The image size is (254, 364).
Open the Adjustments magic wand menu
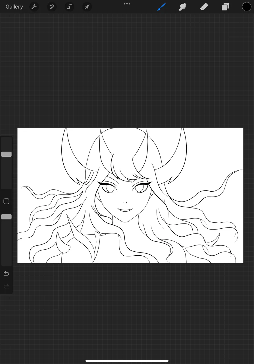[x=52, y=7]
